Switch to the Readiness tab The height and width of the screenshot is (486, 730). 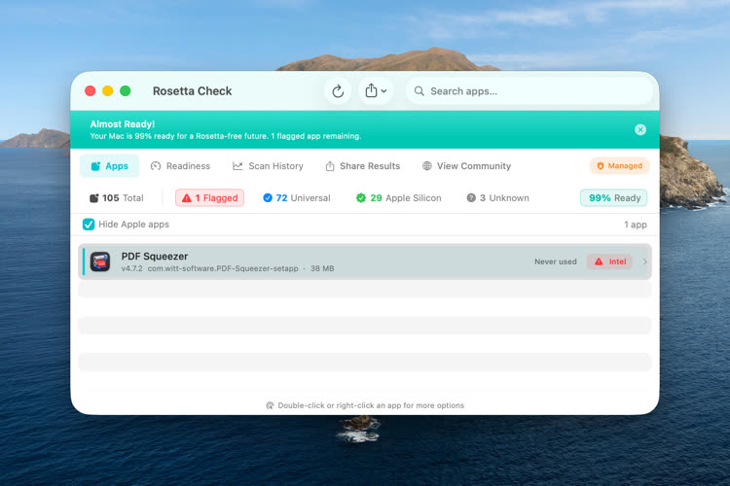pyautogui.click(x=180, y=166)
